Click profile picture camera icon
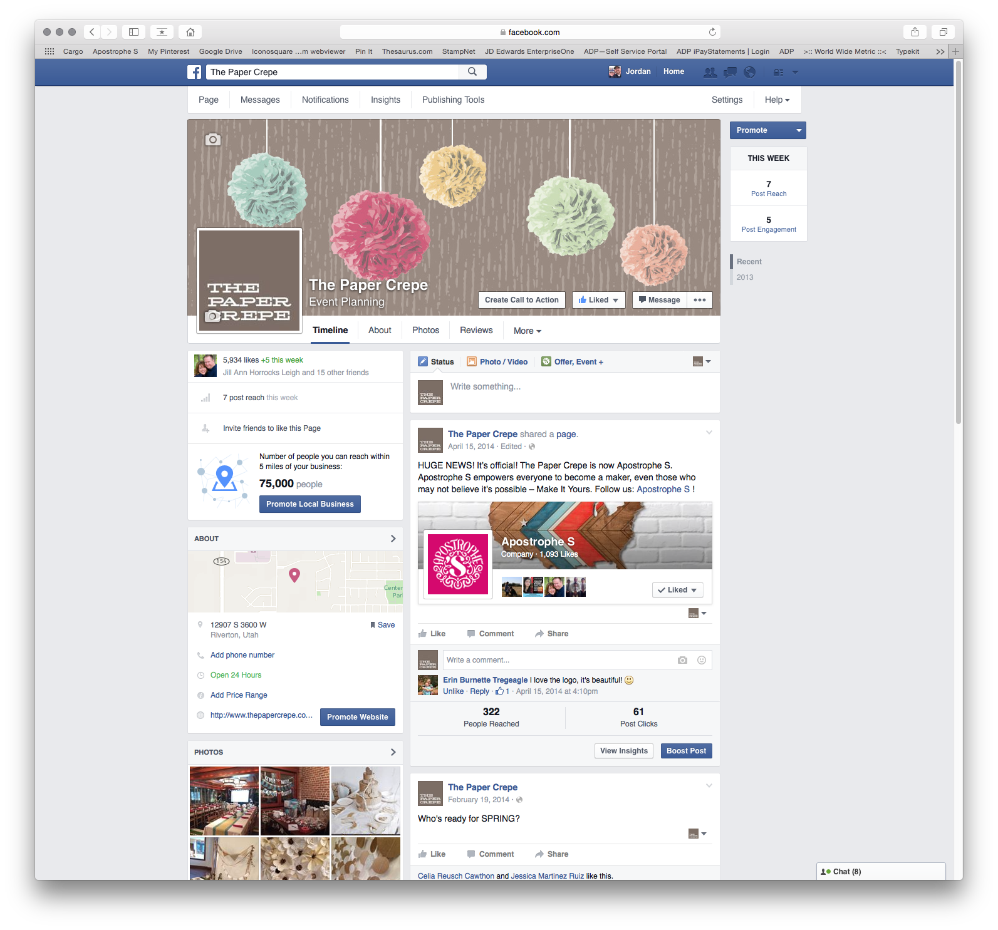 [x=213, y=316]
